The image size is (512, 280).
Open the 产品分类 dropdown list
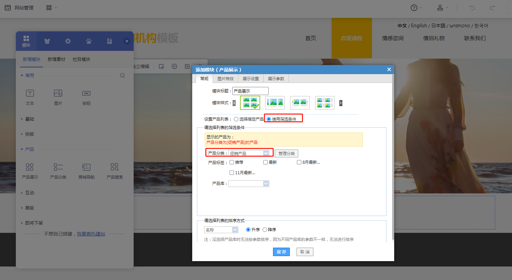pyautogui.click(x=266, y=153)
